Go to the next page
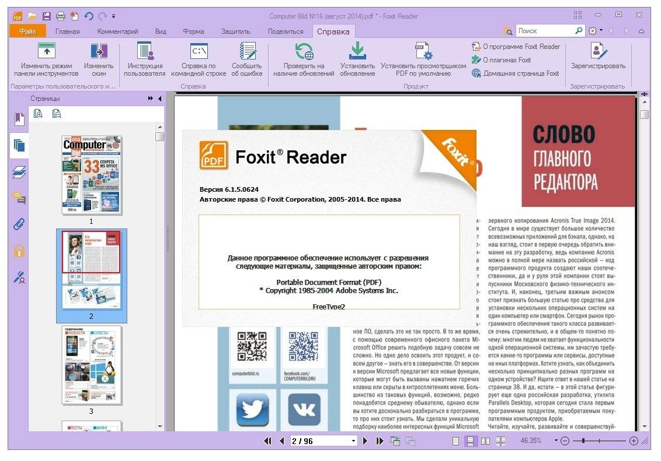 [x=366, y=441]
